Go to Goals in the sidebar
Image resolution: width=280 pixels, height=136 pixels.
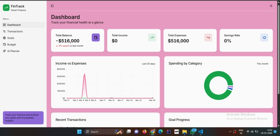[x=23, y=38]
